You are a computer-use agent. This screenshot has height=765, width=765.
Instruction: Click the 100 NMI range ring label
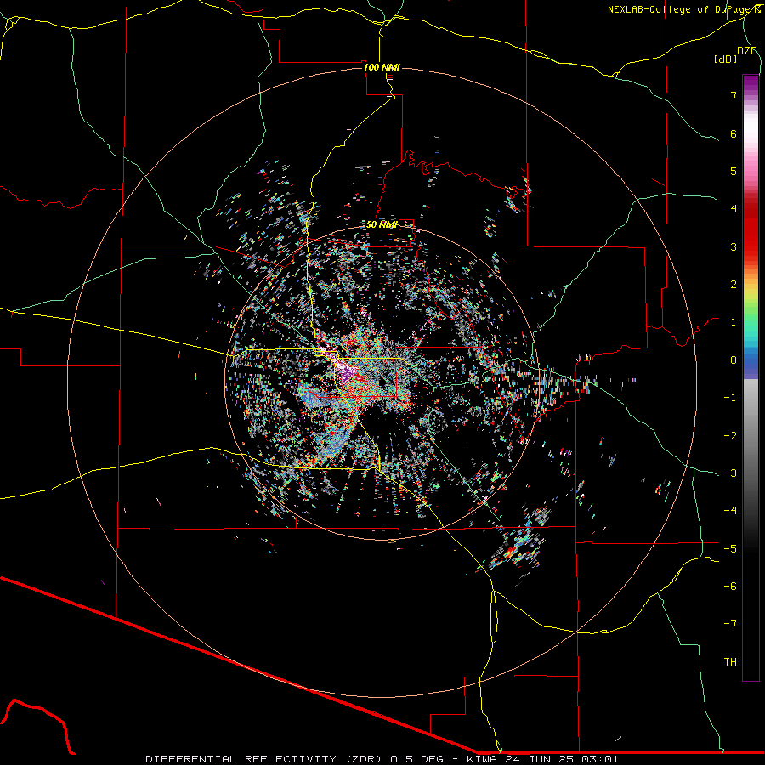382,67
